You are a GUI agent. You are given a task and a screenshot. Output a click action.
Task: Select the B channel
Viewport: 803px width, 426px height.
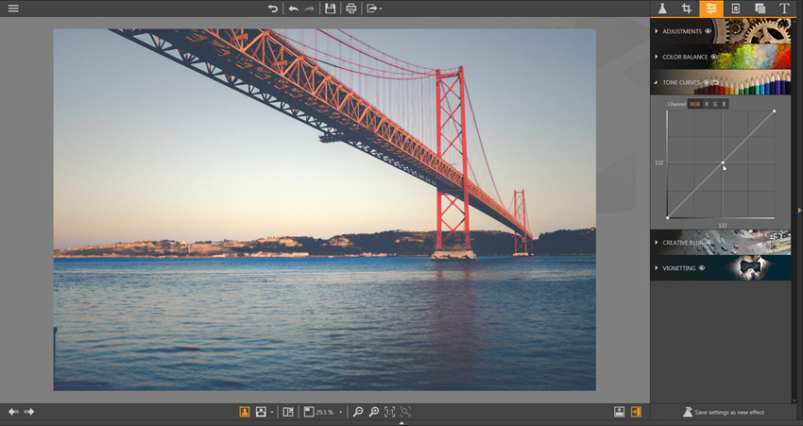coord(724,104)
